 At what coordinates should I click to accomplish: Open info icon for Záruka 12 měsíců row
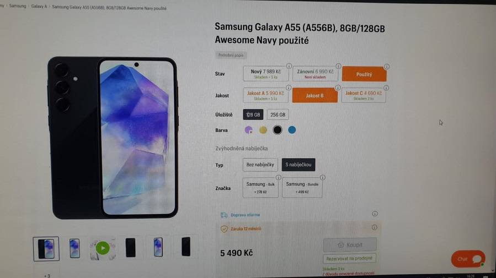[x=375, y=227]
